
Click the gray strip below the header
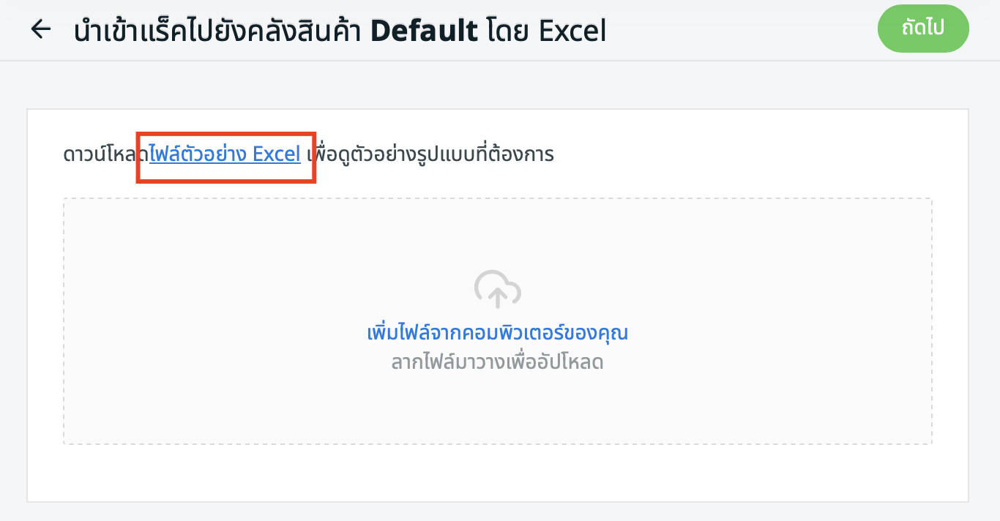pos(497,85)
